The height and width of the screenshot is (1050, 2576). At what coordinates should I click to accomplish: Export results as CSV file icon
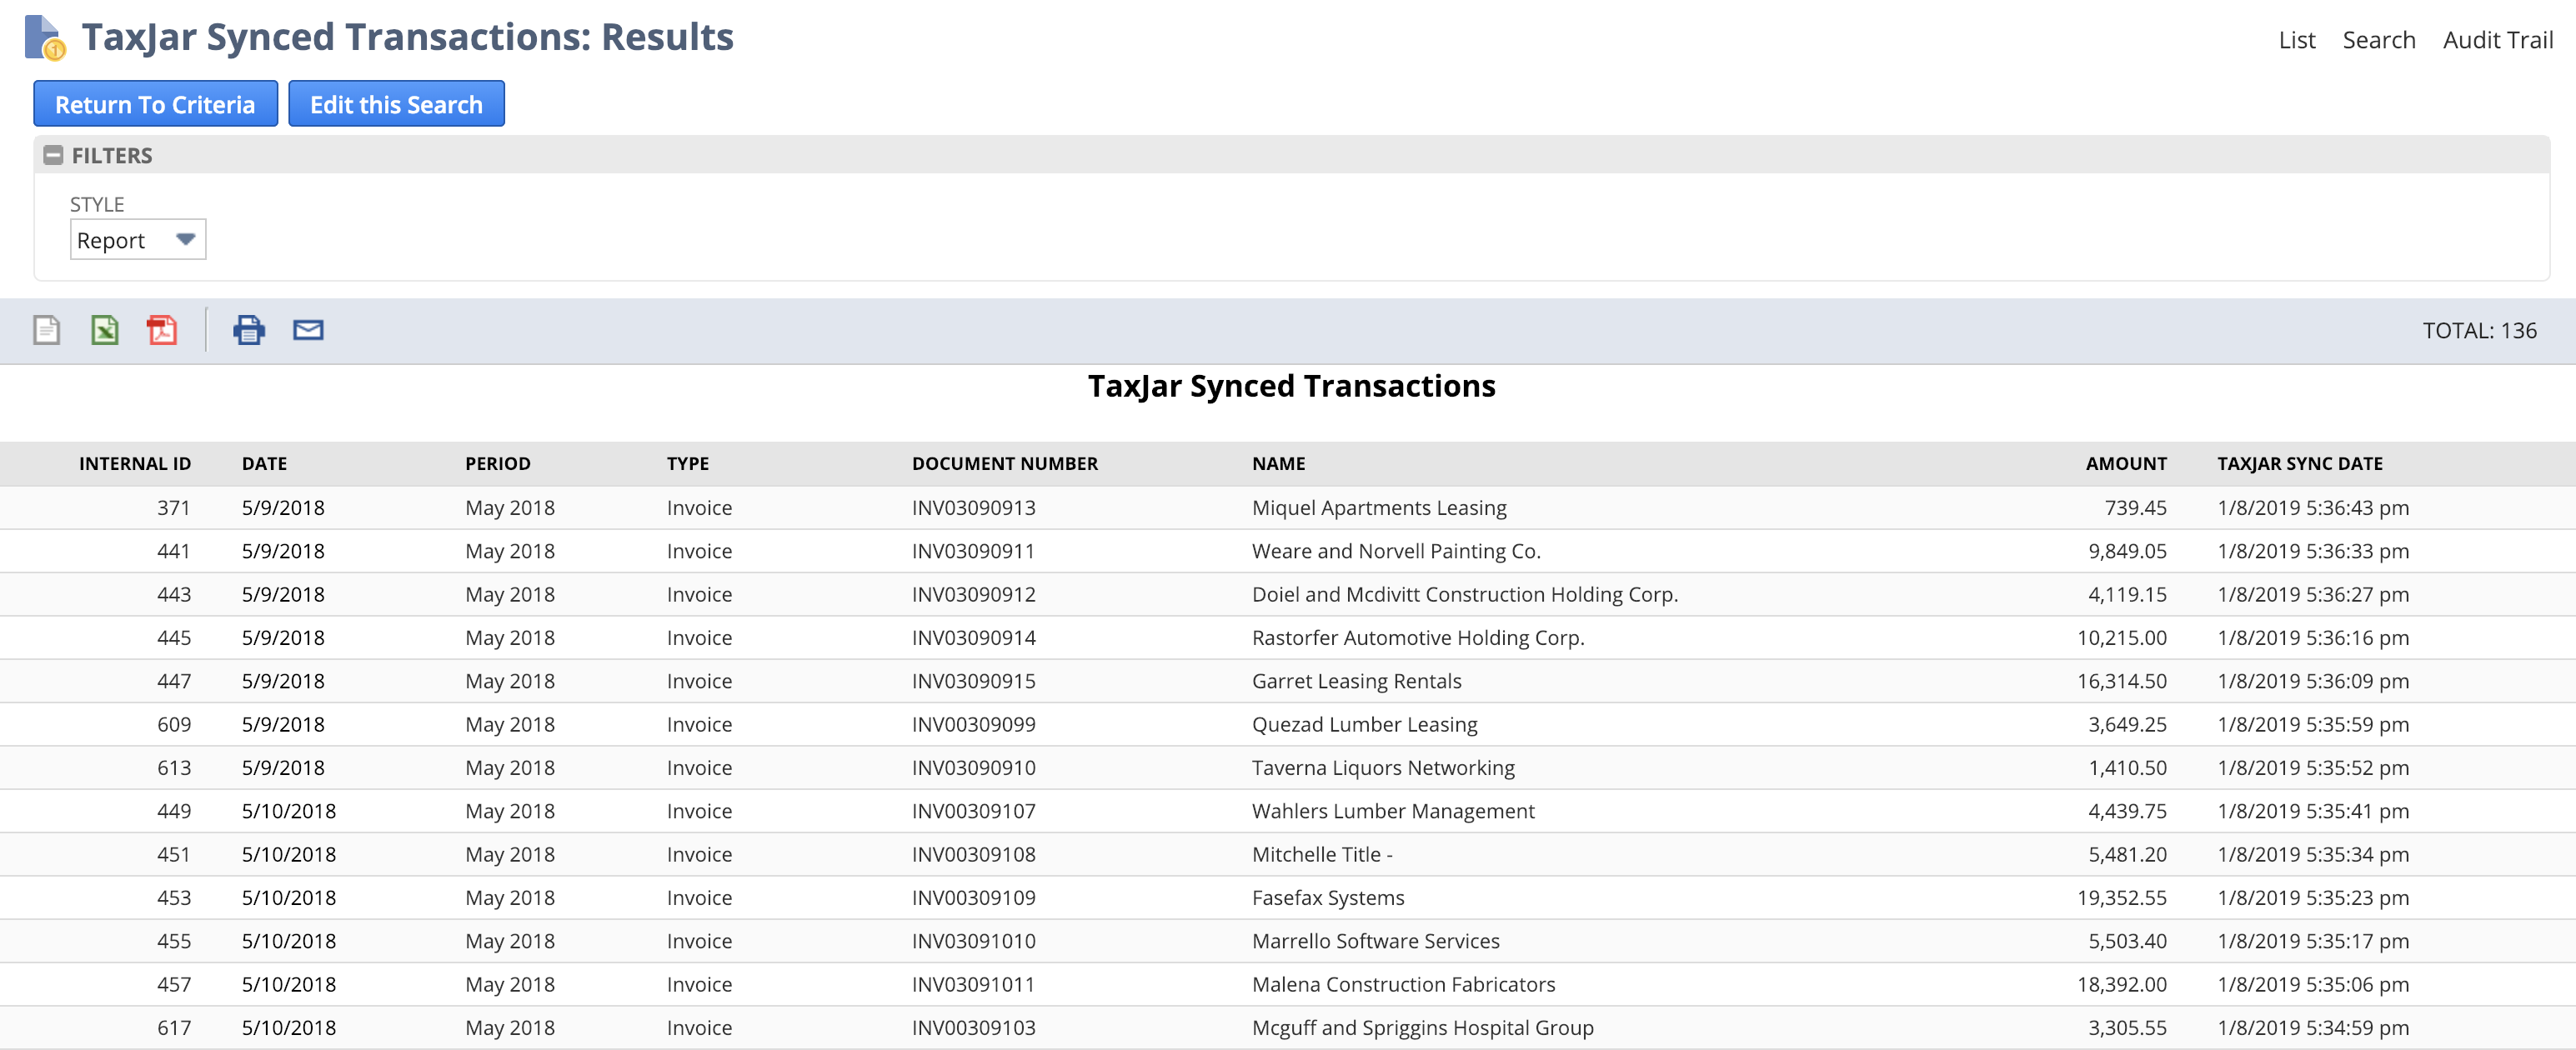coord(47,330)
